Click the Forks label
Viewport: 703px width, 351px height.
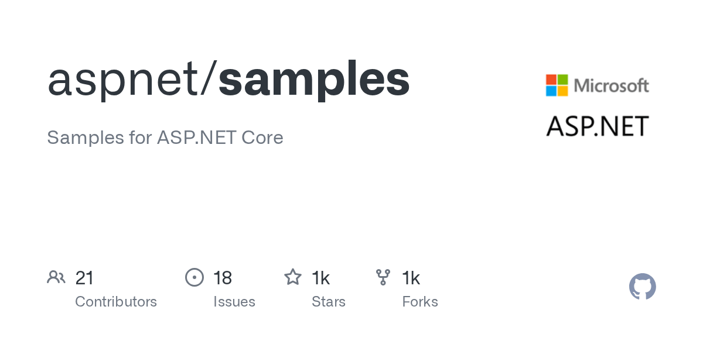420,302
